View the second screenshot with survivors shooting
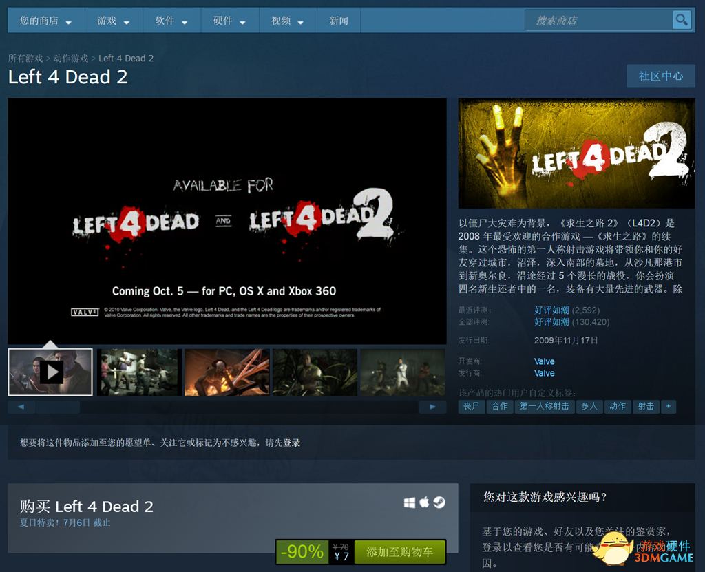The image size is (705, 572). [139, 372]
